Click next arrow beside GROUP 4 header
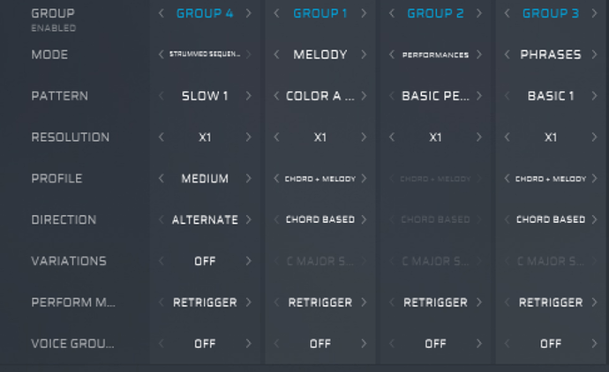 [248, 13]
